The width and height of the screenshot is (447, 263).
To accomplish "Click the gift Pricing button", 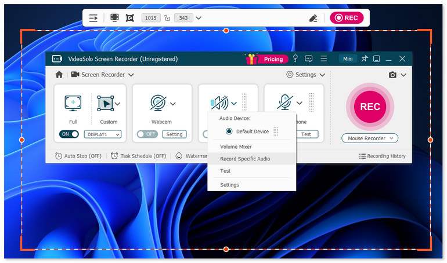I will coord(267,59).
